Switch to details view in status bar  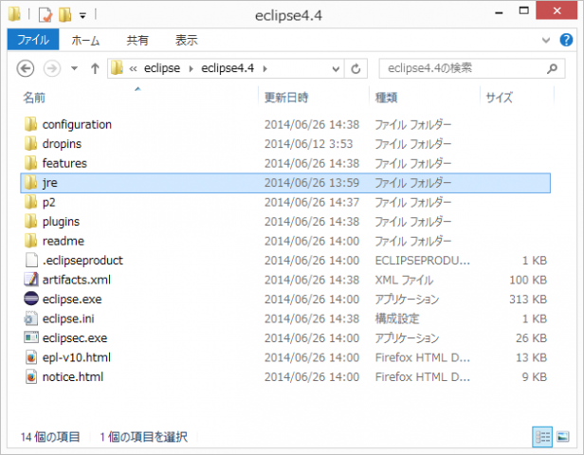pyautogui.click(x=542, y=436)
